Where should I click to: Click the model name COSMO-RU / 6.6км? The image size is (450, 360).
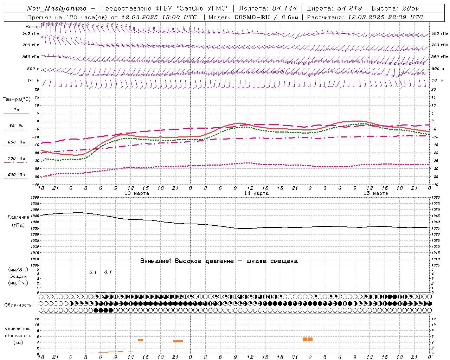click(x=266, y=17)
